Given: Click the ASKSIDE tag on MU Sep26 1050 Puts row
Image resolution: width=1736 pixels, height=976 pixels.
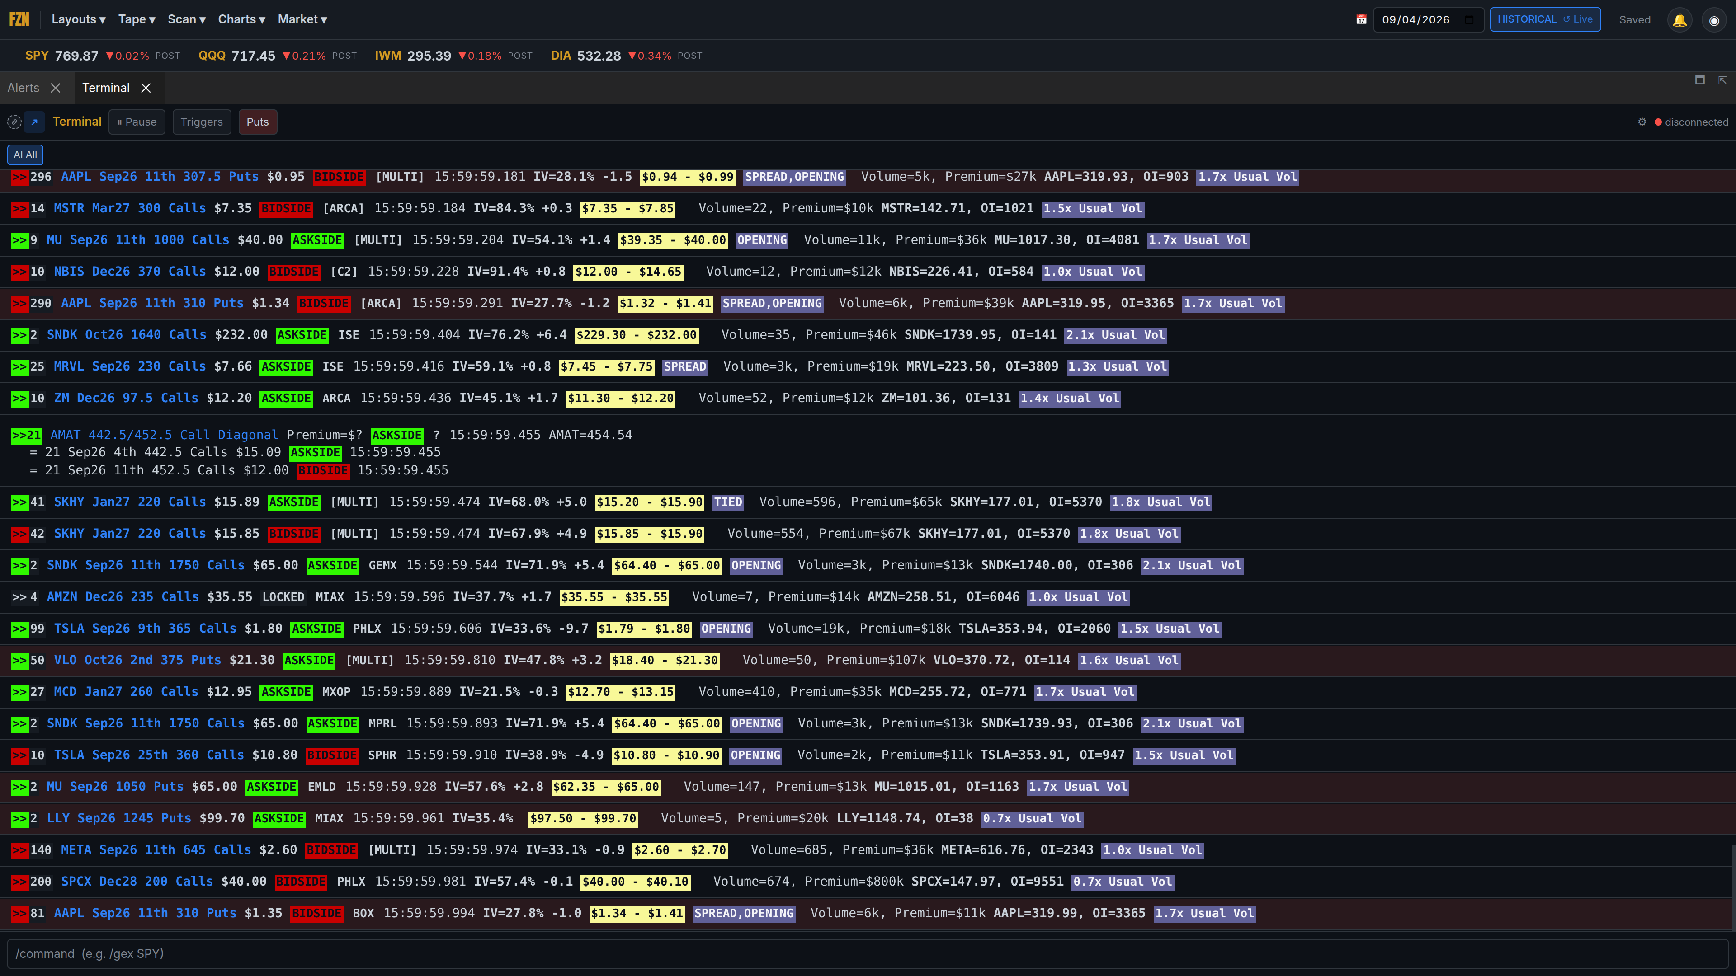Looking at the screenshot, I should tap(272, 788).
